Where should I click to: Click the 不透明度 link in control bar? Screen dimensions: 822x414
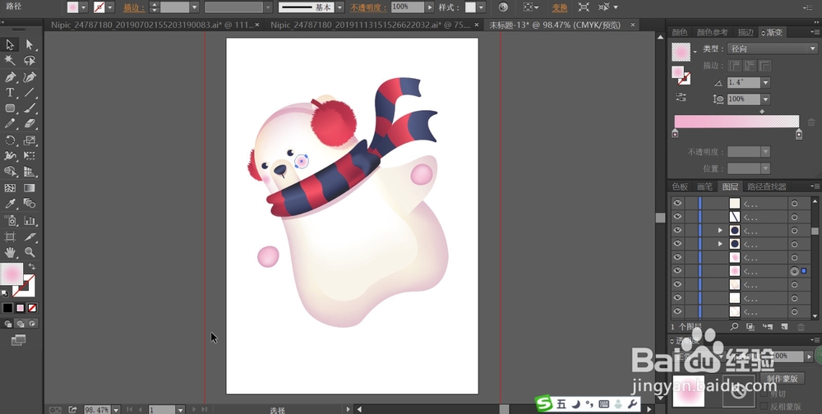point(368,8)
